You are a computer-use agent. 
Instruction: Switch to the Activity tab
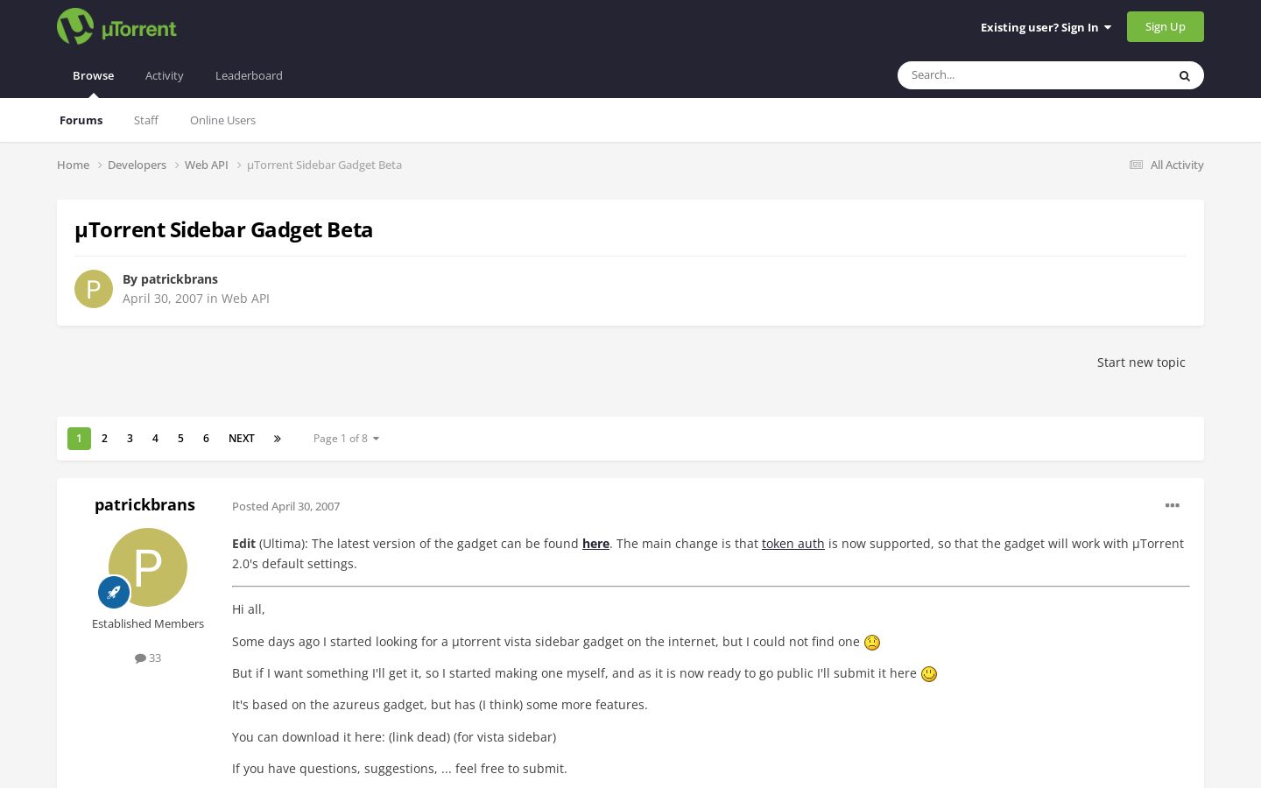[x=164, y=75]
